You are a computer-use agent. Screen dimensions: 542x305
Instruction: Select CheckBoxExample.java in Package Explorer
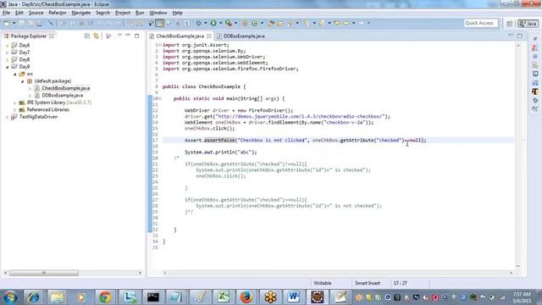click(x=62, y=88)
